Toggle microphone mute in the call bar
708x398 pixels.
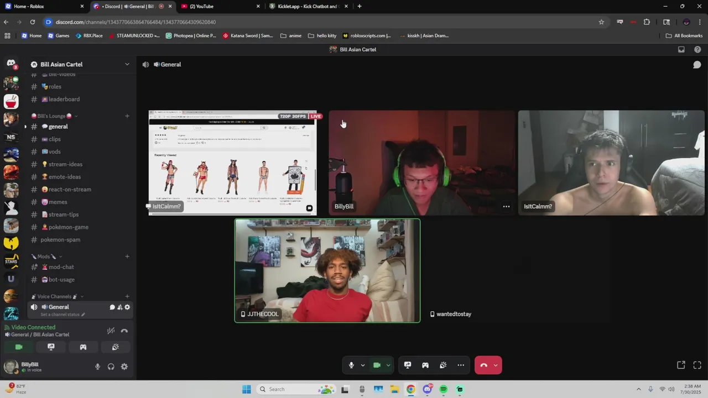pyautogui.click(x=351, y=365)
